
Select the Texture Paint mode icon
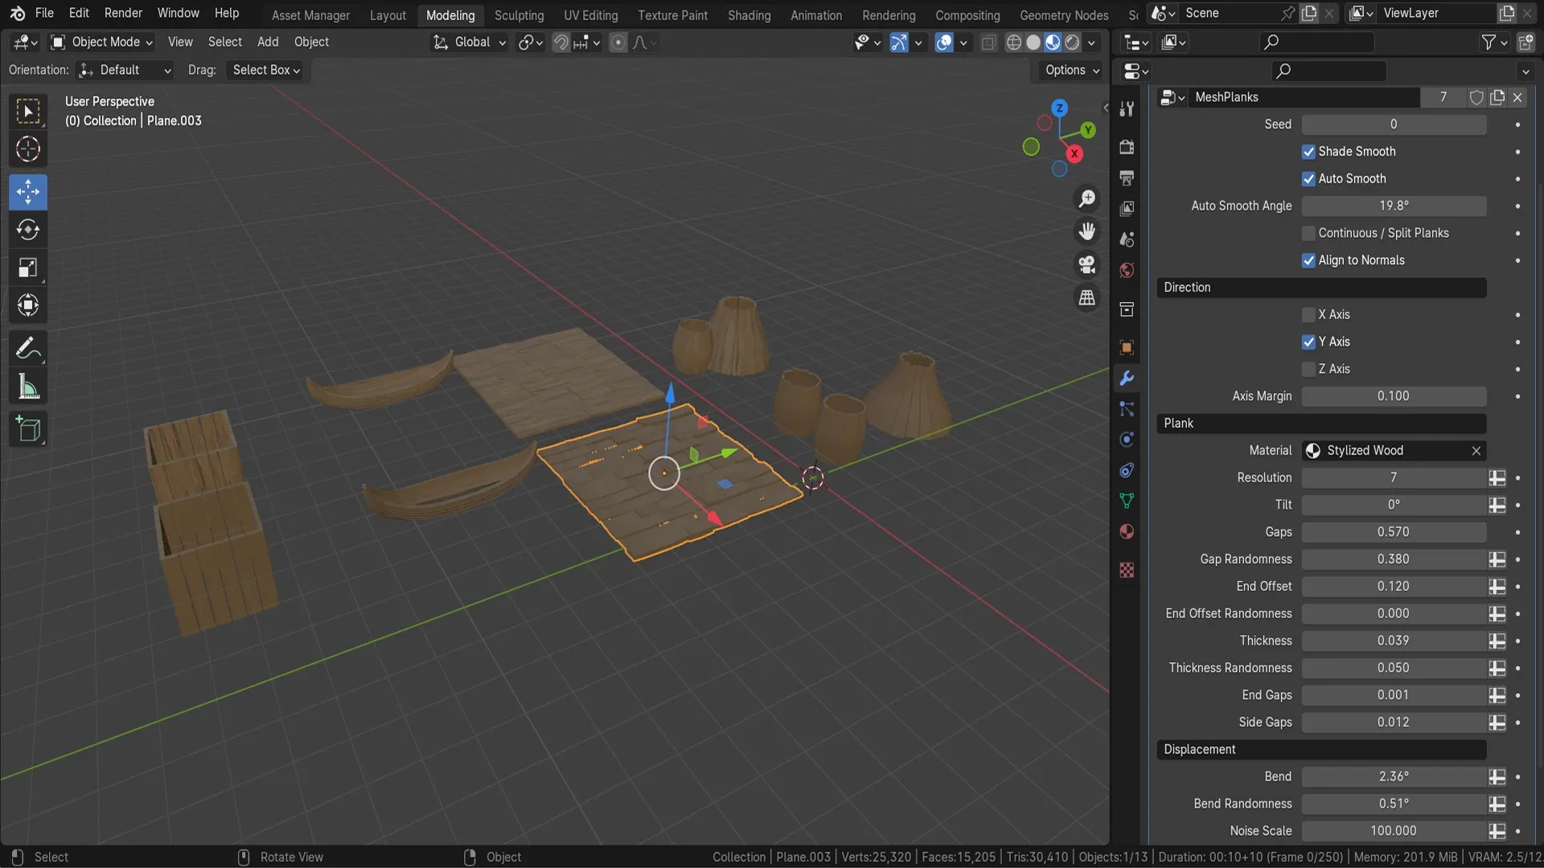[x=671, y=14]
